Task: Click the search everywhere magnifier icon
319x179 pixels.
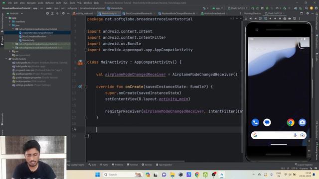Action: coord(307,8)
